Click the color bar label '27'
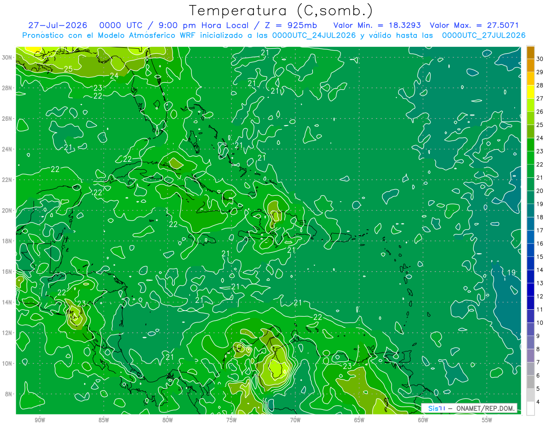Image resolution: width=552 pixels, height=426 pixels. 540,98
